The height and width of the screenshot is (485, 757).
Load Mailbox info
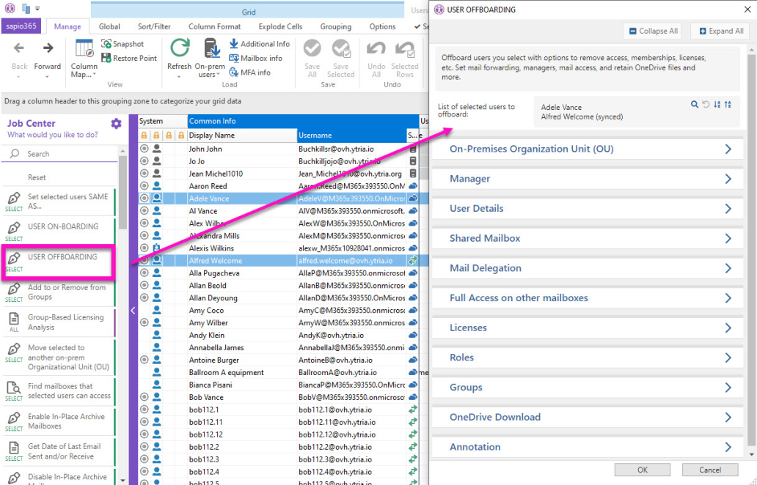pos(255,58)
